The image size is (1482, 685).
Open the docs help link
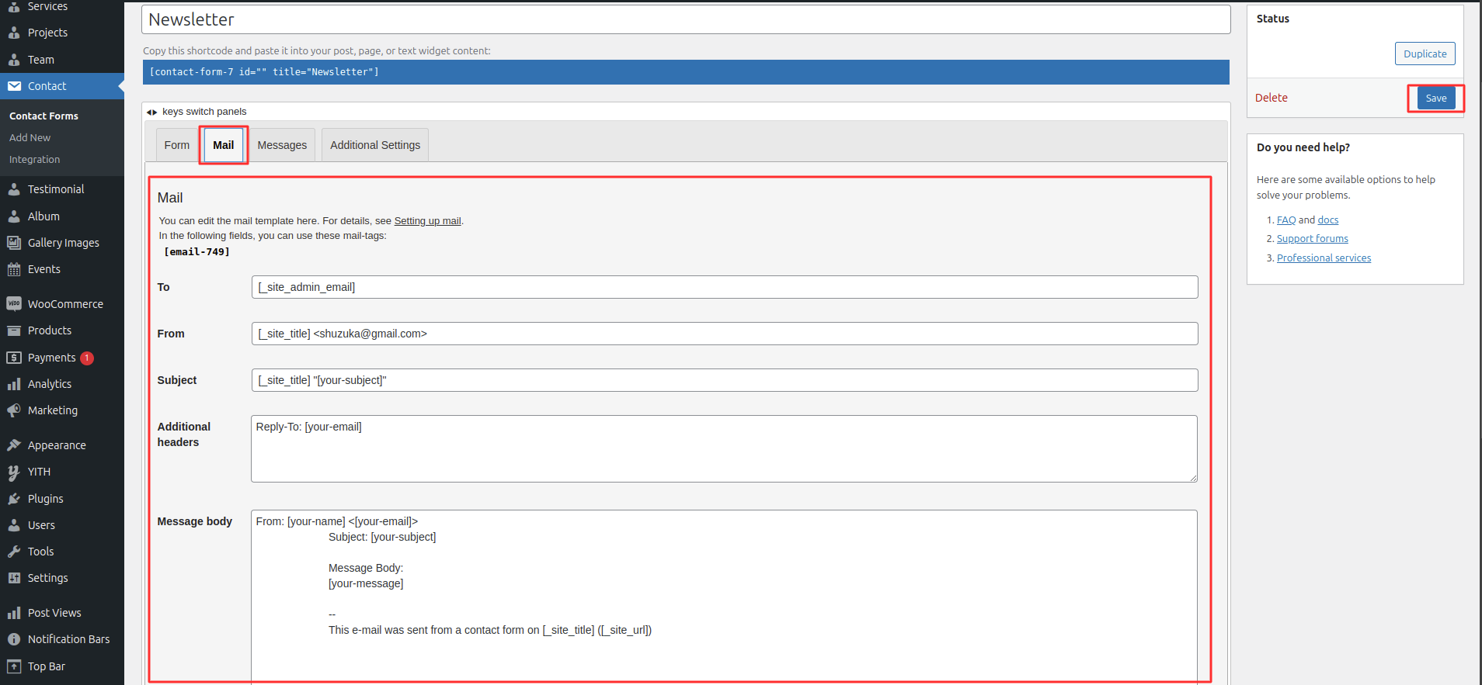point(1328,220)
